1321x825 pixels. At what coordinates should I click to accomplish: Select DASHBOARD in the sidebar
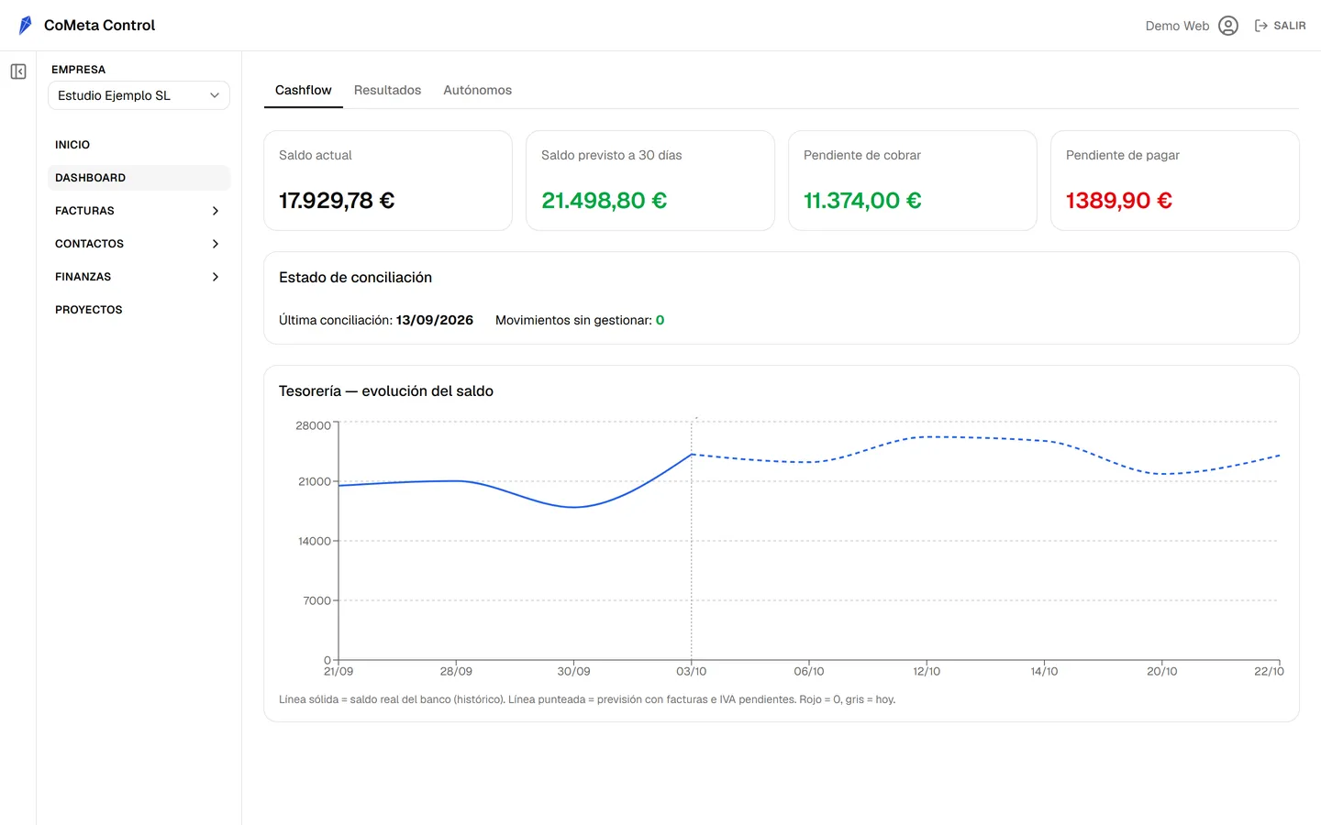coord(139,178)
